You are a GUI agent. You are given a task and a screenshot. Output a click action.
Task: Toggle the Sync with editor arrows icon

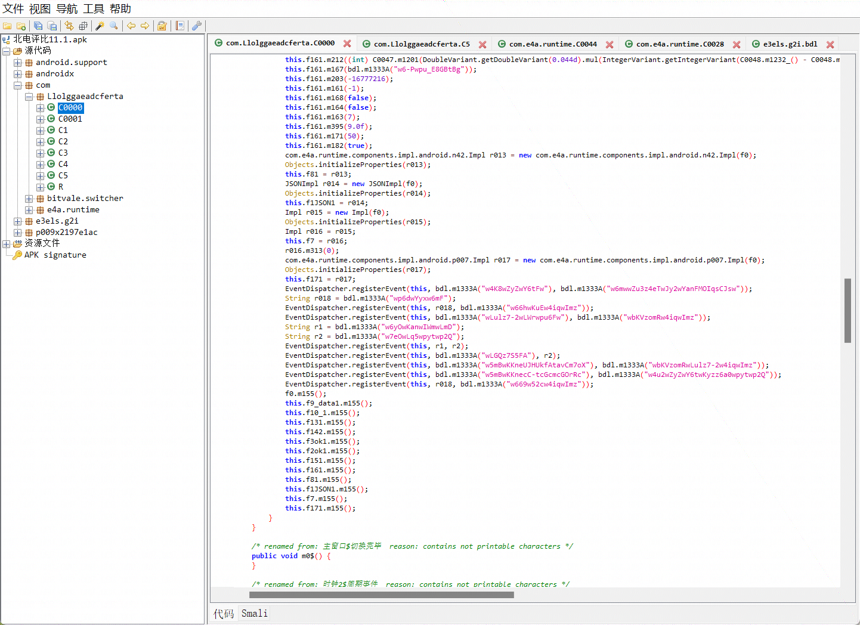click(69, 26)
